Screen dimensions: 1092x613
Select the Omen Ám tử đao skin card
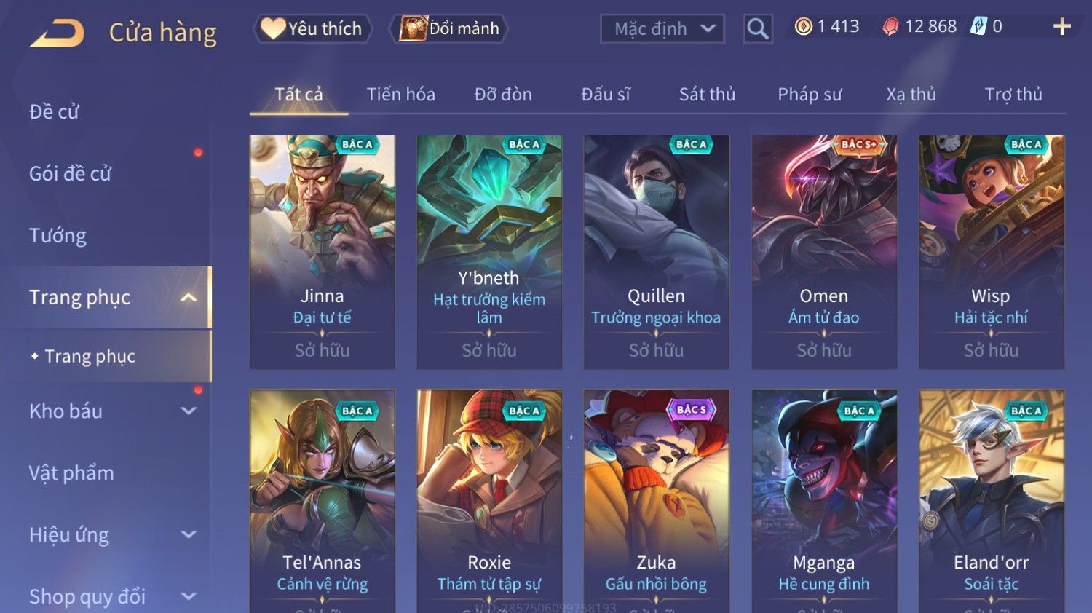[824, 252]
